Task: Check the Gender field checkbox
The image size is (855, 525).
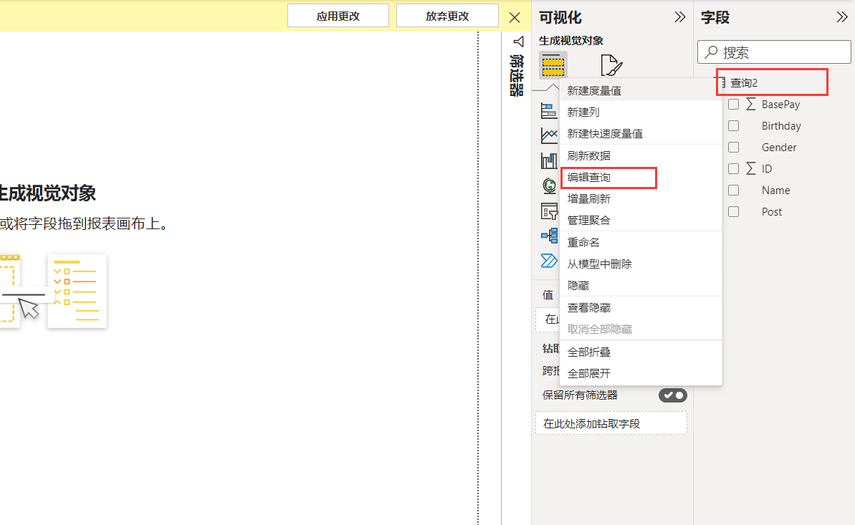Action: (x=733, y=148)
